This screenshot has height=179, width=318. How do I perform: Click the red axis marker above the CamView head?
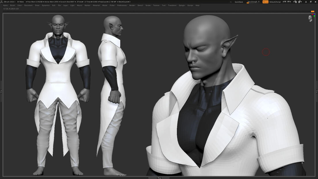(313, 14)
